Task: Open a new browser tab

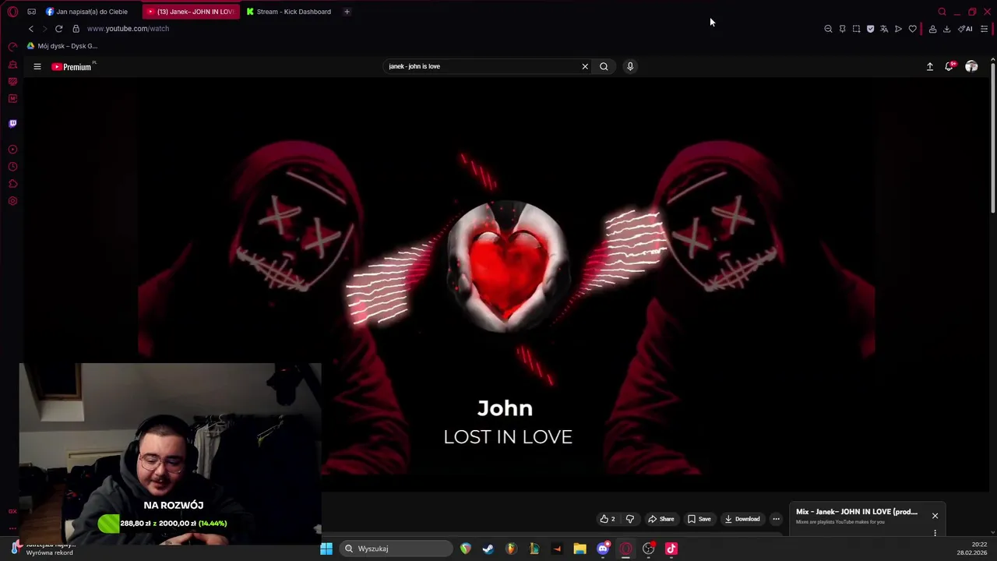Action: [347, 12]
